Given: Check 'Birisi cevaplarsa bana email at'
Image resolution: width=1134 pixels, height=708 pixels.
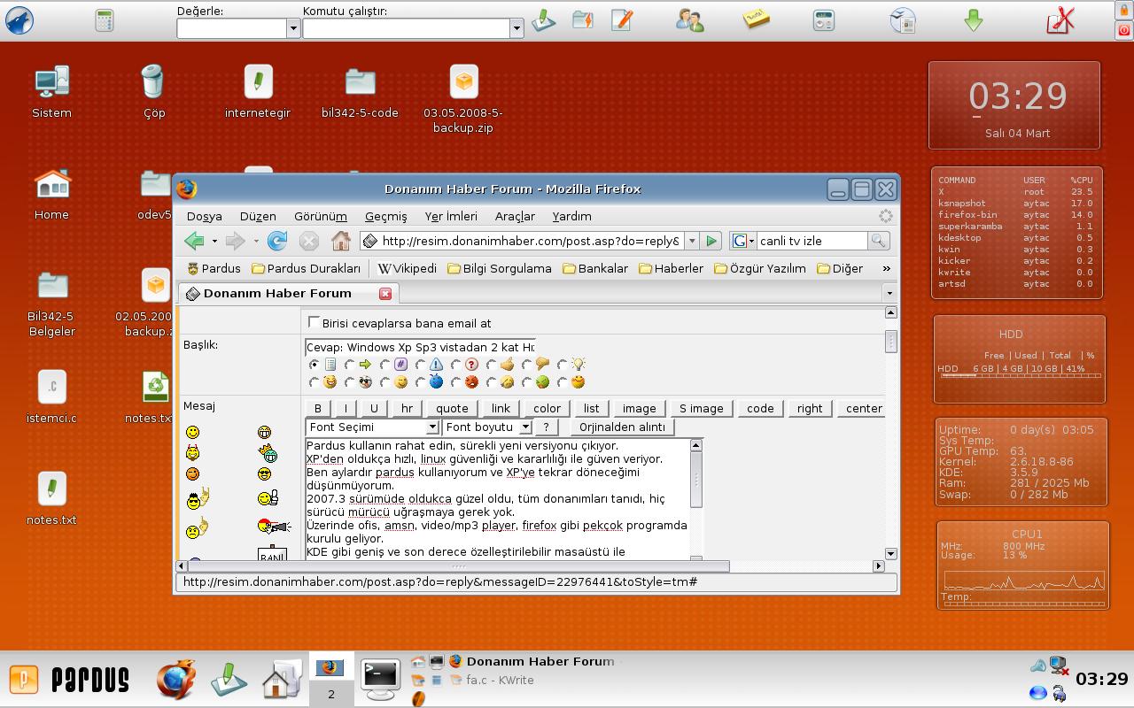Looking at the screenshot, I should [314, 322].
